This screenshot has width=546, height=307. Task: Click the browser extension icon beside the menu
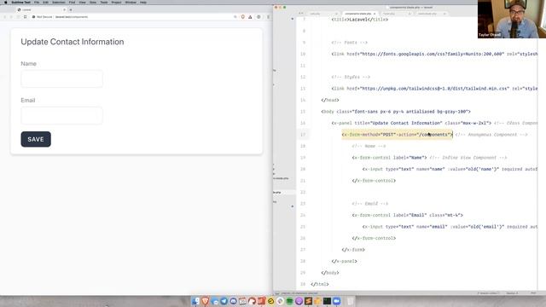click(x=258, y=17)
